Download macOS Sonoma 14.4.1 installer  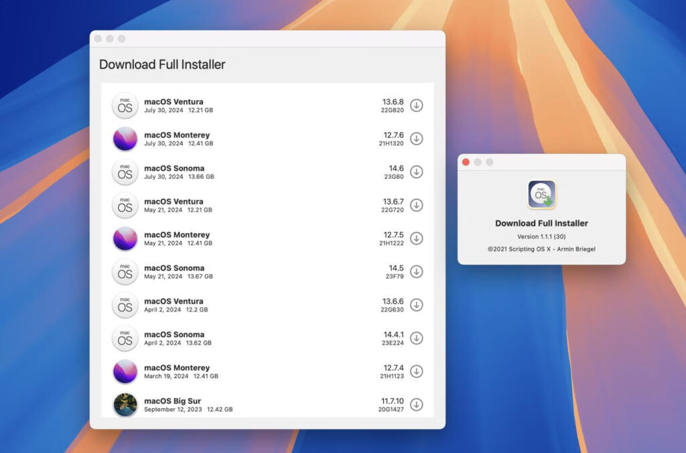pyautogui.click(x=417, y=338)
